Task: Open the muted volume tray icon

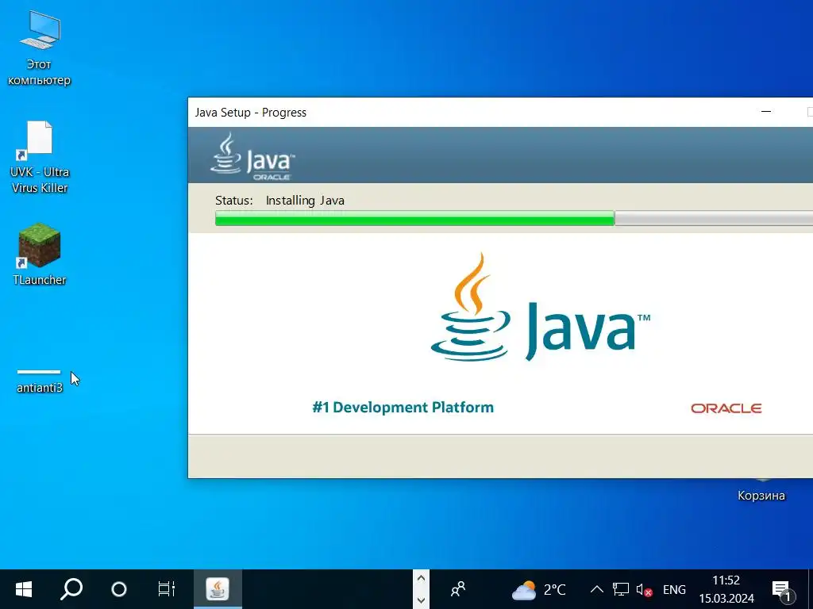Action: (x=644, y=590)
